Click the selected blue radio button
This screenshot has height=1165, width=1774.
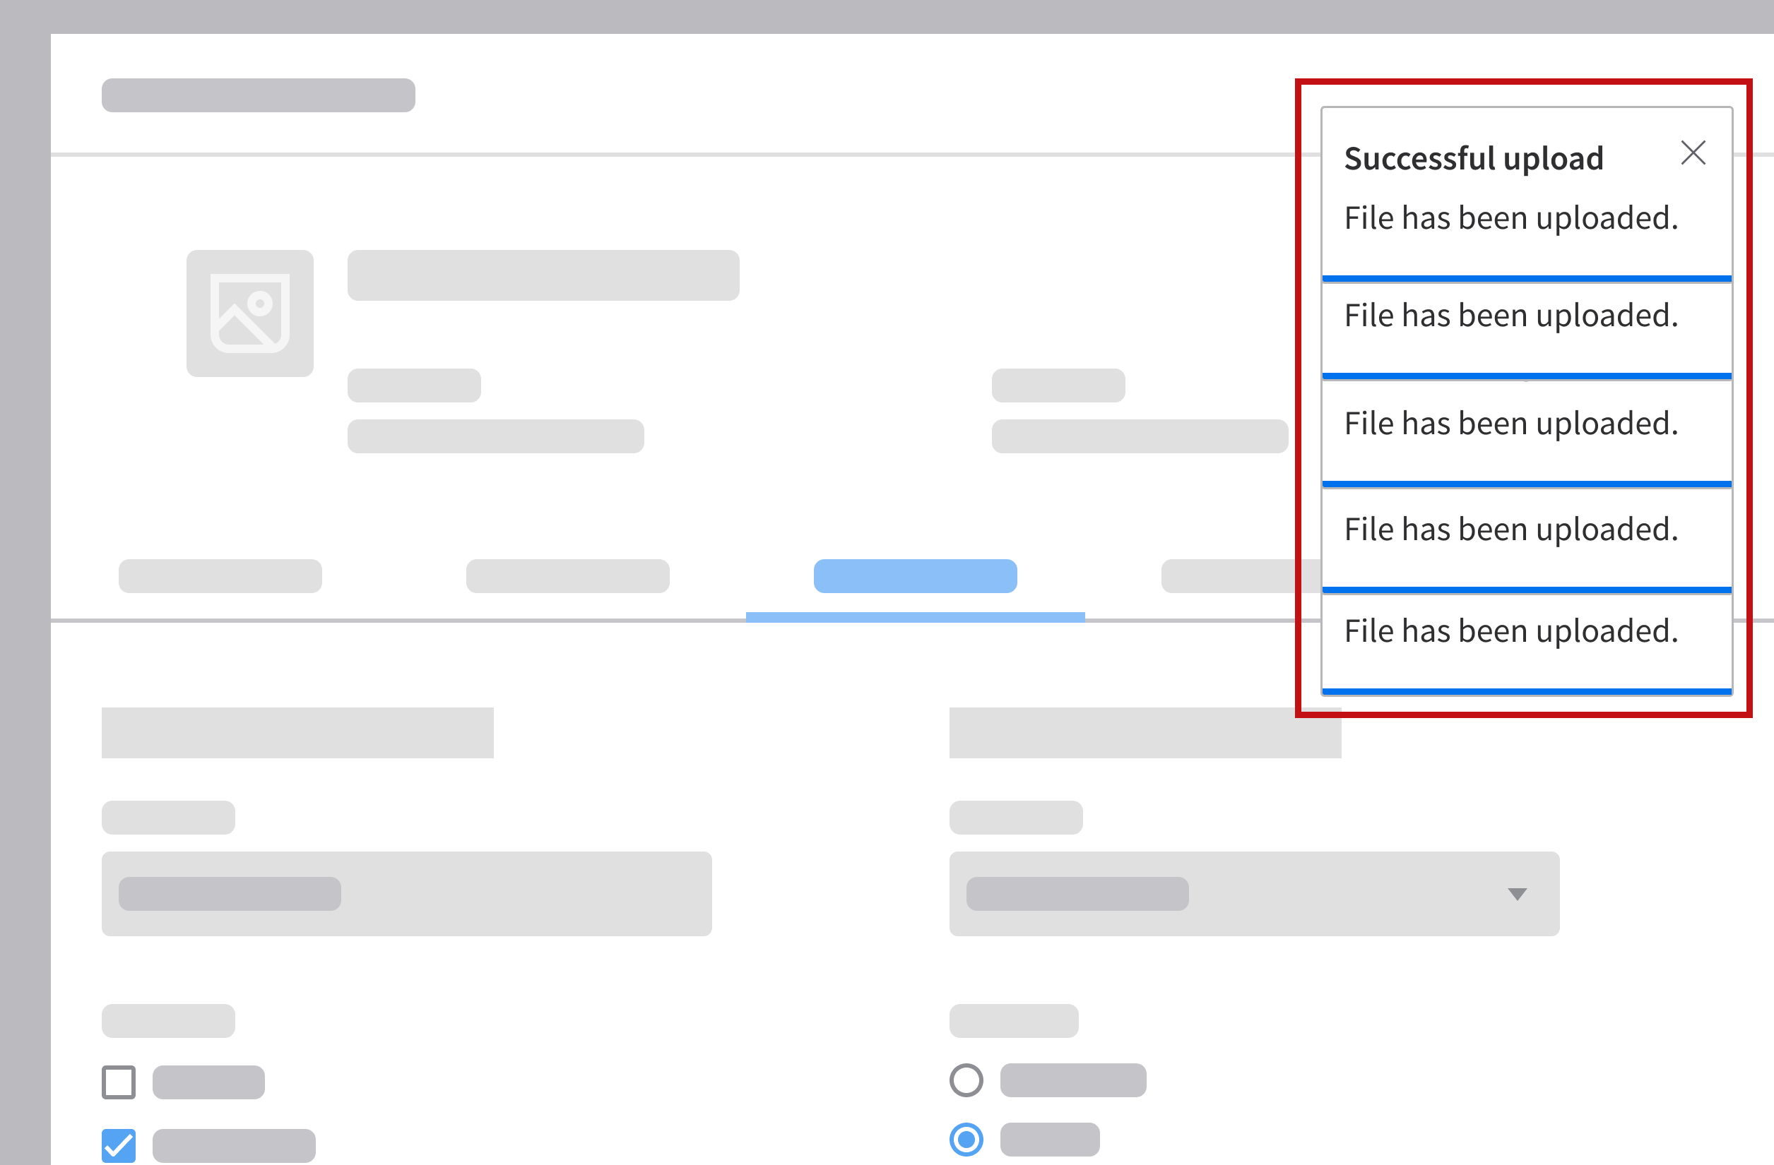point(966,1140)
